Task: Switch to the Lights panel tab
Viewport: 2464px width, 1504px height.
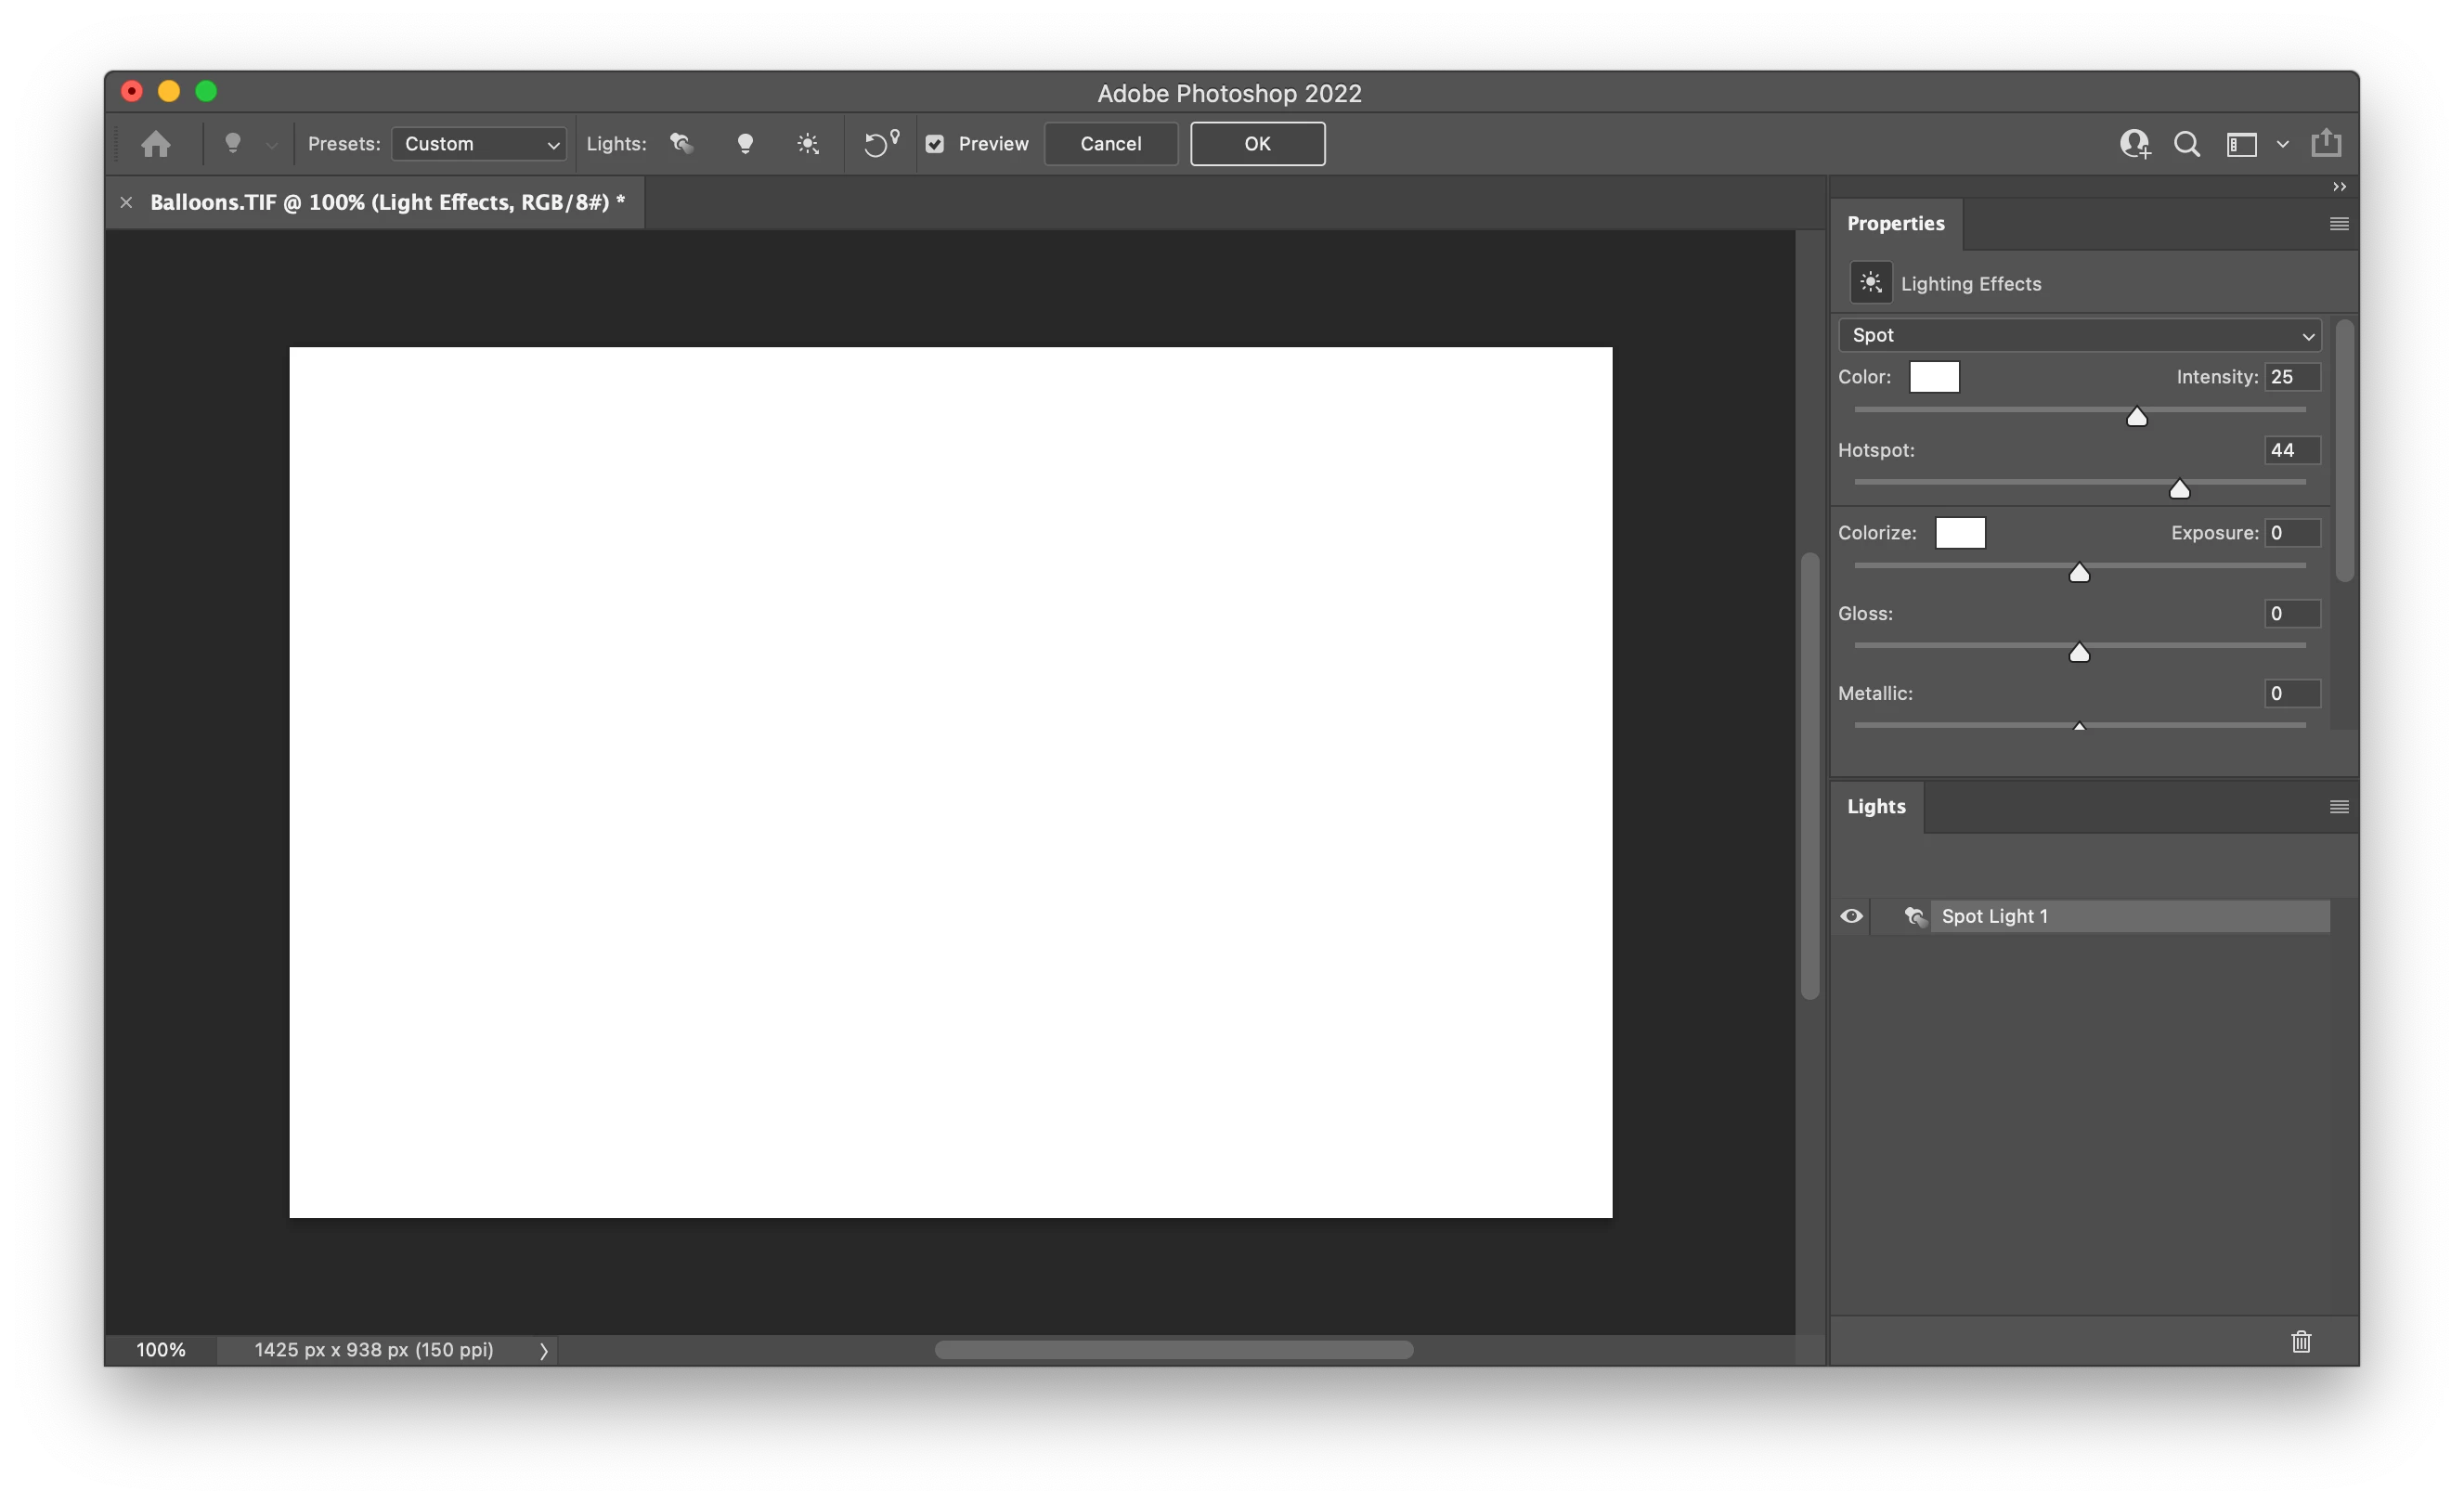Action: tap(1875, 806)
